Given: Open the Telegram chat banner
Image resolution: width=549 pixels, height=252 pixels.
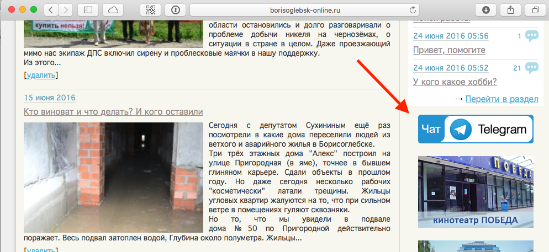Looking at the screenshot, I should pyautogui.click(x=476, y=129).
